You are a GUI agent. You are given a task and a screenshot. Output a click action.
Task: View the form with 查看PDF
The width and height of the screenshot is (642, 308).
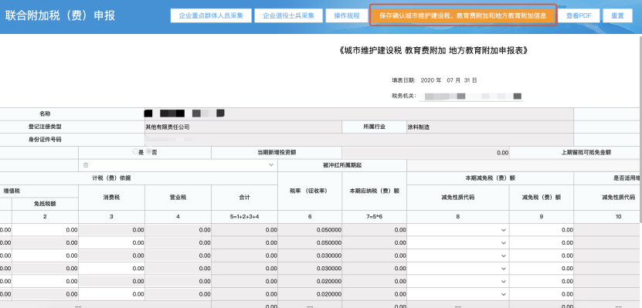coord(579,16)
